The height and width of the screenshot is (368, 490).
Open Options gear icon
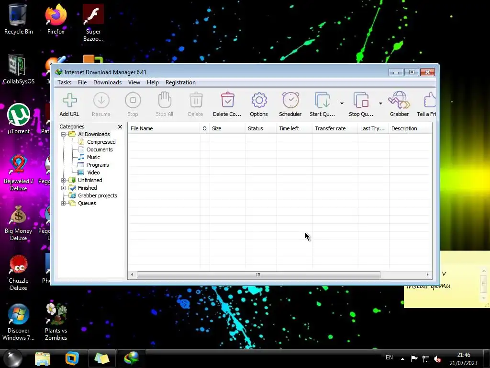coord(259,101)
